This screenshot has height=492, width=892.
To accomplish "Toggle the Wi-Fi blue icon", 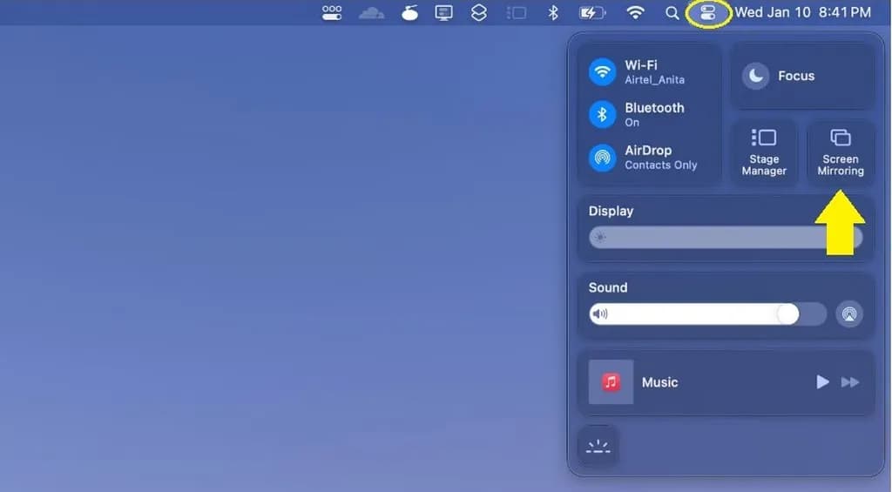I will 602,71.
